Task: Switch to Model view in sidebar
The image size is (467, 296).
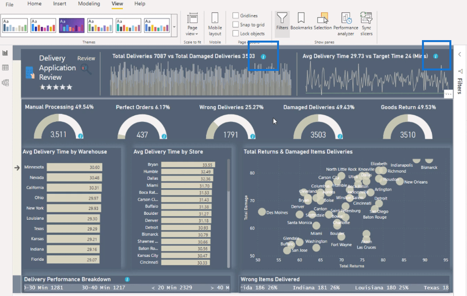Action: (x=5, y=83)
